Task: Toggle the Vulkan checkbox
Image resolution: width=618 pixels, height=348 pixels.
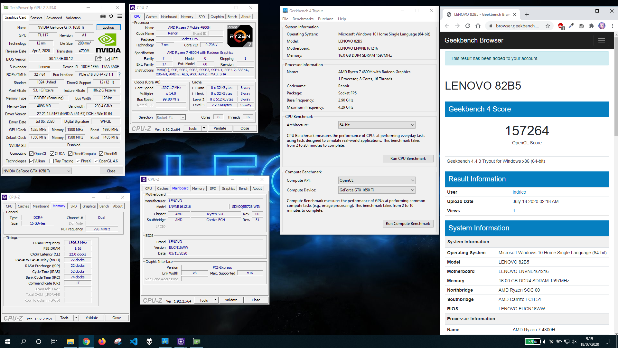Action: 32,161
